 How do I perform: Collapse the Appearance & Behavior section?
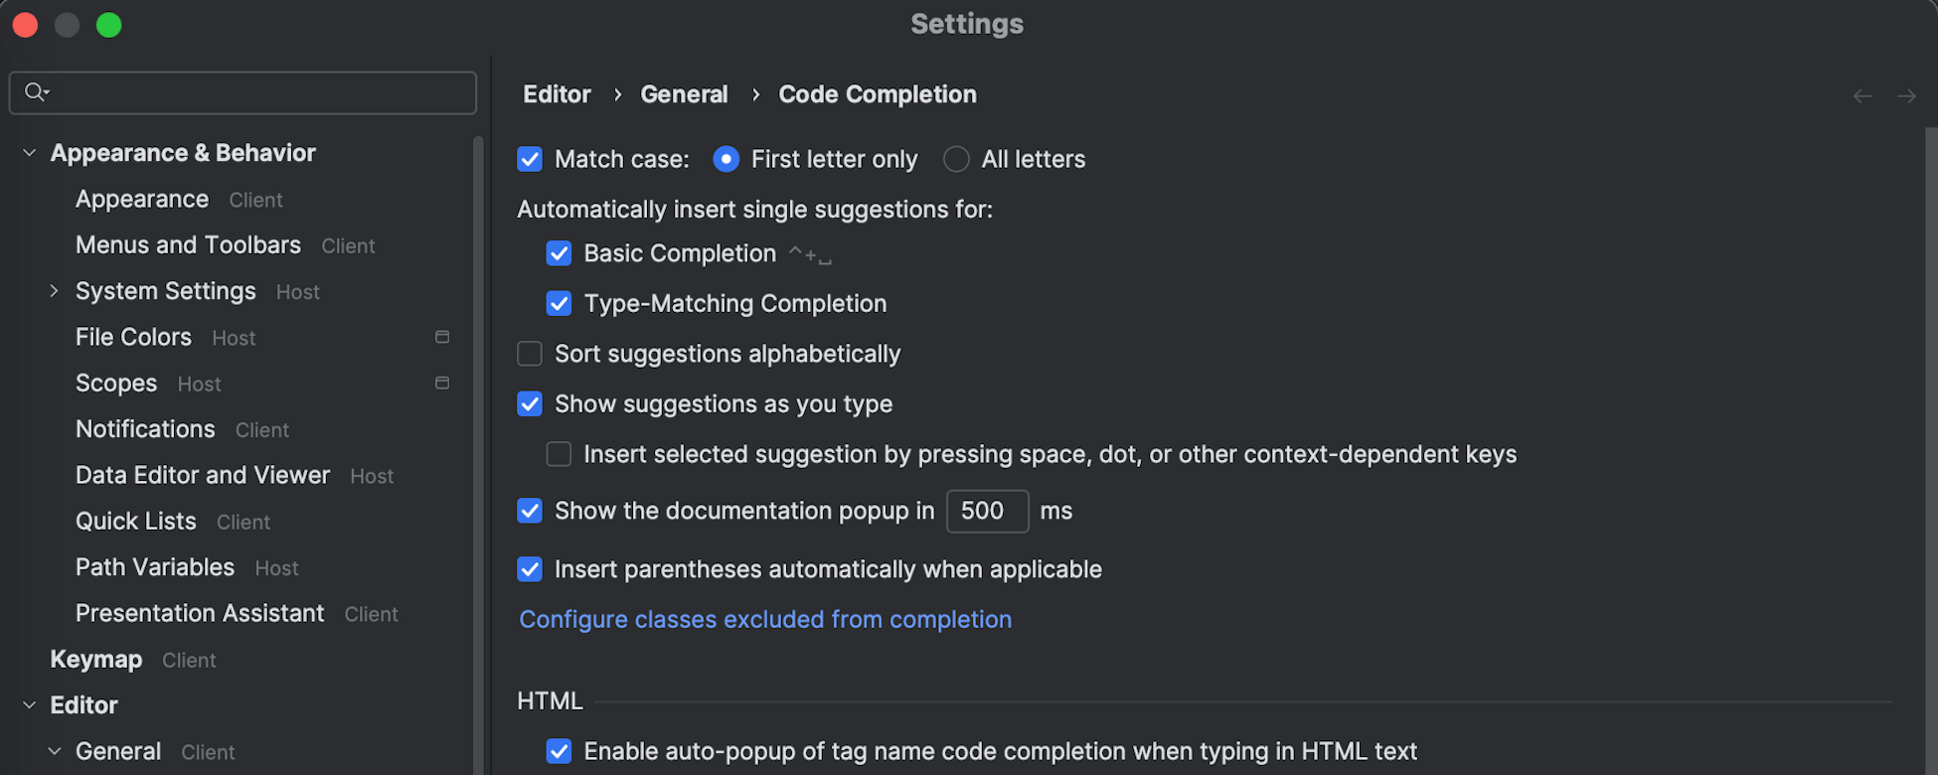pyautogui.click(x=30, y=153)
